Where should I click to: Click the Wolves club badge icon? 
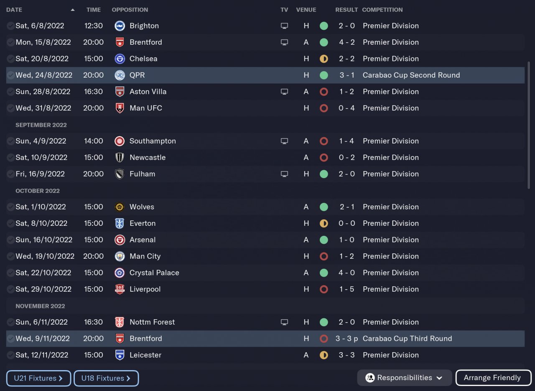(120, 207)
